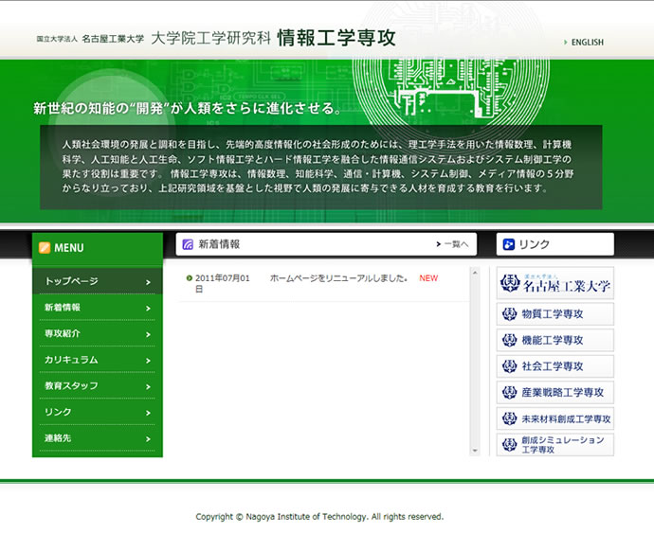Click the news scrollbar down arrow
Image resolution: width=654 pixels, height=533 pixels.
click(474, 451)
